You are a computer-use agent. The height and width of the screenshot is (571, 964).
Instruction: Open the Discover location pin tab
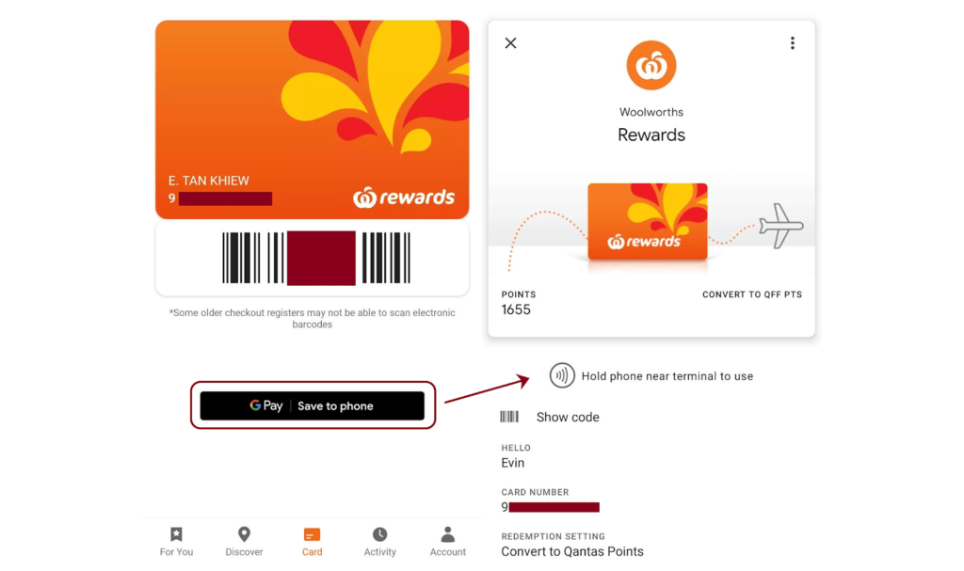click(x=244, y=542)
